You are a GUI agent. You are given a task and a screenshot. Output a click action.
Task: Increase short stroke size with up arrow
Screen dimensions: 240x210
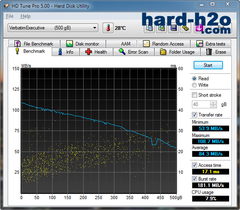pyautogui.click(x=213, y=103)
